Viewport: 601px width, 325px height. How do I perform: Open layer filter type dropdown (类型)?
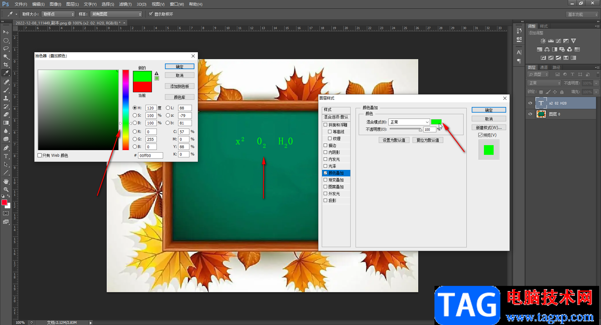click(x=538, y=74)
